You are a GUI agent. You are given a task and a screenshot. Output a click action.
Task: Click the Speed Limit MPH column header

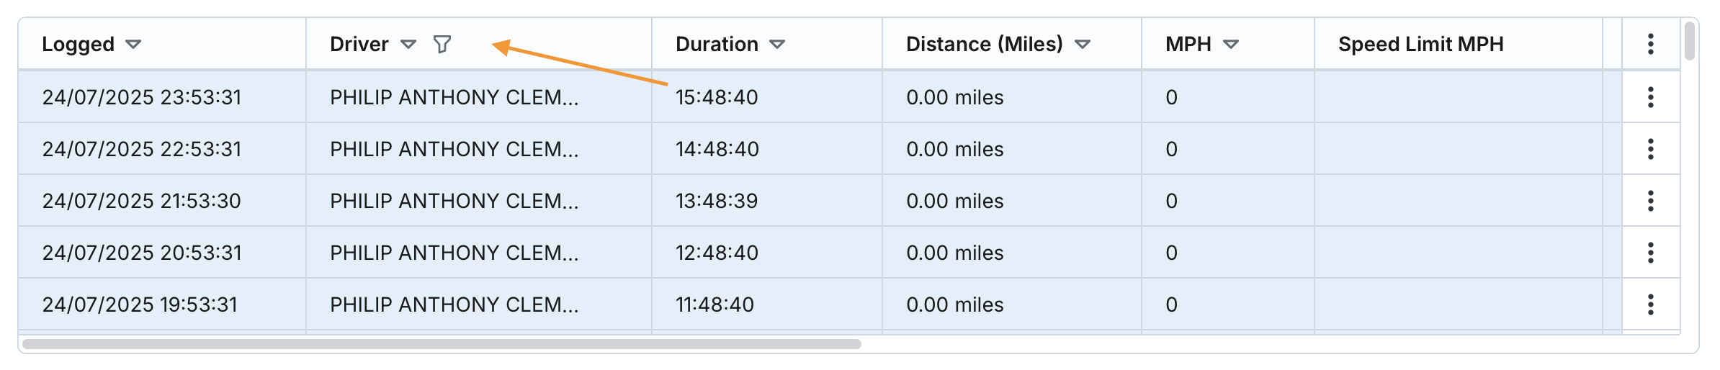[x=1420, y=45]
